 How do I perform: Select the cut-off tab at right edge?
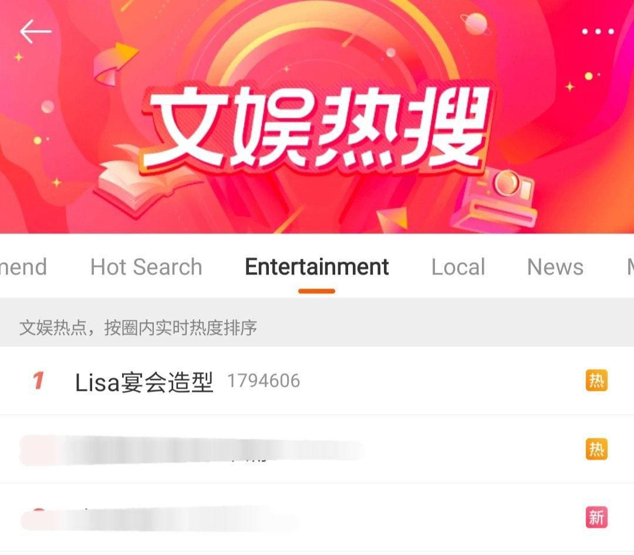click(630, 267)
